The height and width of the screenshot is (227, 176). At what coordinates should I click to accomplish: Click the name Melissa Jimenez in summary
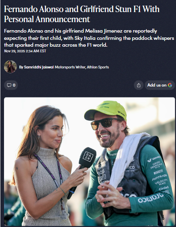point(104,31)
